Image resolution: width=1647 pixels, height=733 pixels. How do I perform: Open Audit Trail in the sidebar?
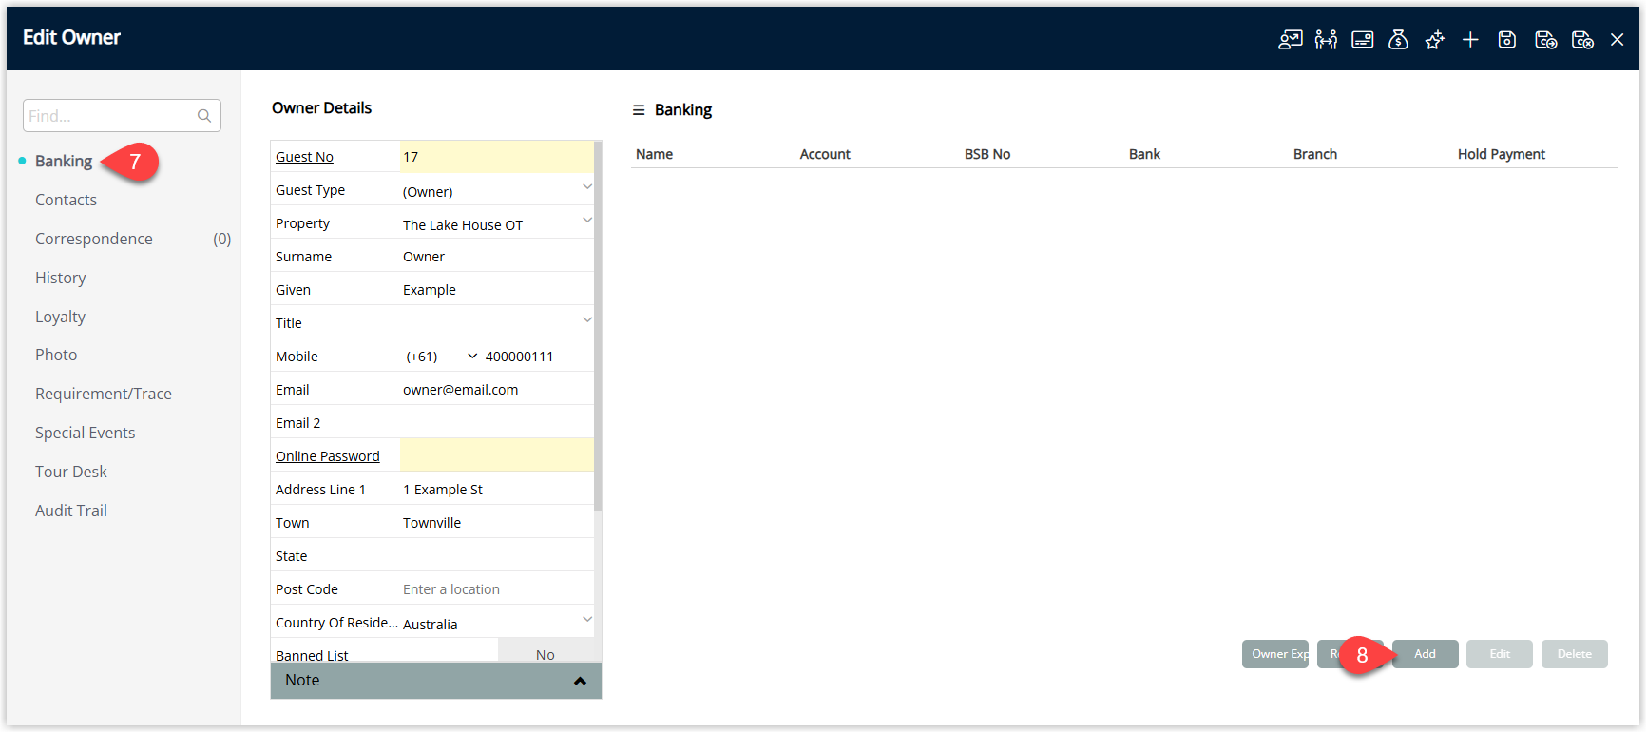pos(70,511)
